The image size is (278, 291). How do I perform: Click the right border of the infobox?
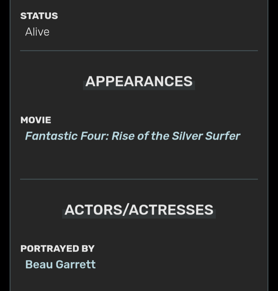tap(268, 145)
